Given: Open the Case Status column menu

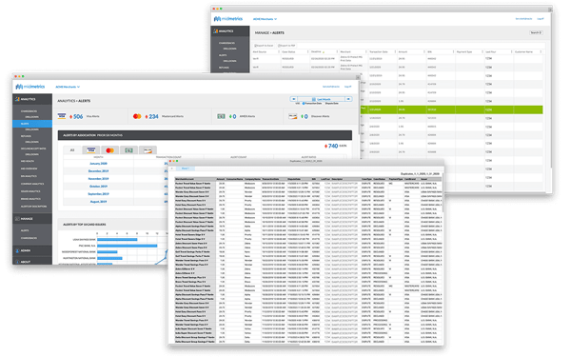Looking at the screenshot, I should (307, 52).
